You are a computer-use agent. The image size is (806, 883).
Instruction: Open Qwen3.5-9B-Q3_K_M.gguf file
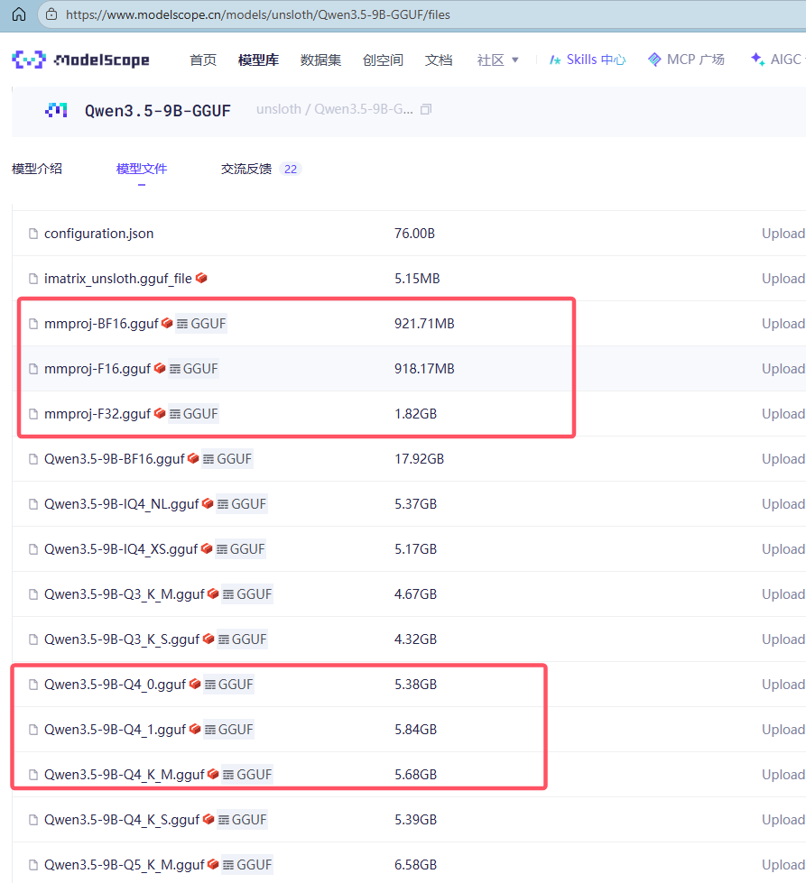coord(124,593)
